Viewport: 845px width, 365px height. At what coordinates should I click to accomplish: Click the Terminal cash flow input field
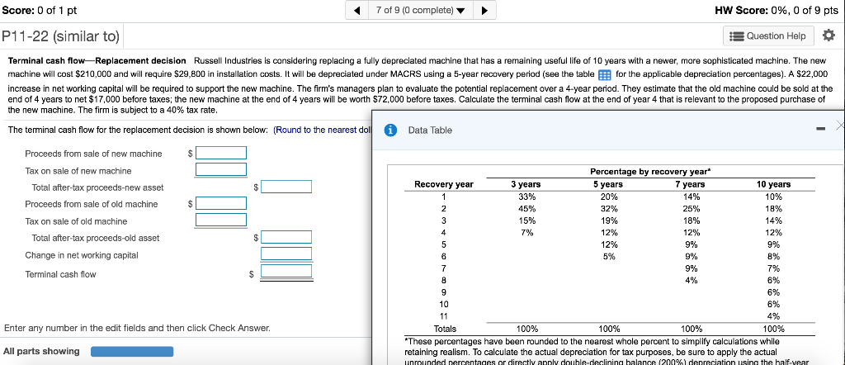coord(286,271)
